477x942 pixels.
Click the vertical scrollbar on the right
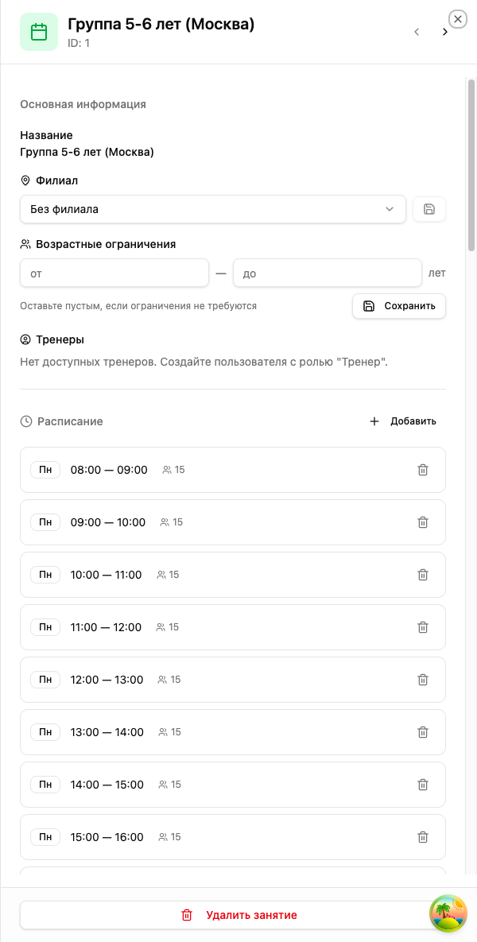click(471, 165)
